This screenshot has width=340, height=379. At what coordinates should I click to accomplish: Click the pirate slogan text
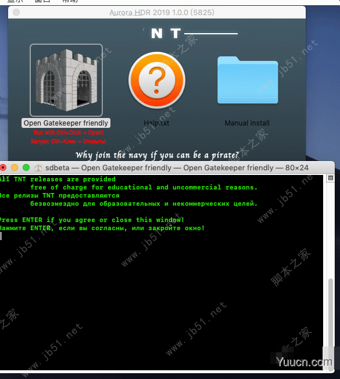[x=157, y=155]
